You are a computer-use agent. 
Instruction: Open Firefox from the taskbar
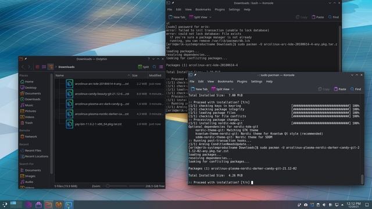pyautogui.click(x=59, y=205)
